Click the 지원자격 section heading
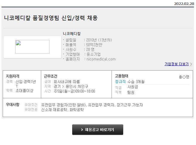 pos(13,76)
